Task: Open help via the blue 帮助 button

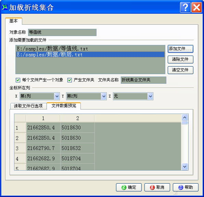Action: coord(186,187)
